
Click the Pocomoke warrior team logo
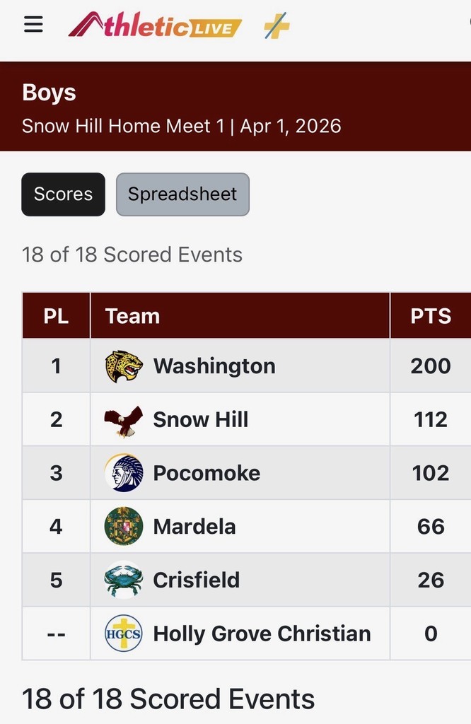[124, 473]
